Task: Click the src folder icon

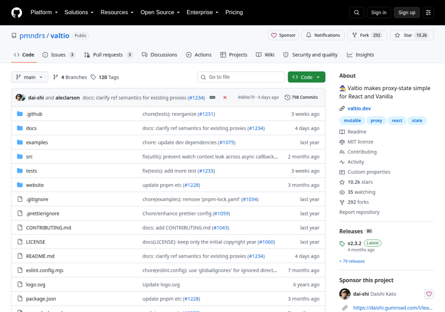Action: pyautogui.click(x=20, y=156)
